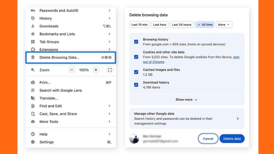Uncheck the Browsing history checkbox
This screenshot has height=154, width=274.
point(136,42)
